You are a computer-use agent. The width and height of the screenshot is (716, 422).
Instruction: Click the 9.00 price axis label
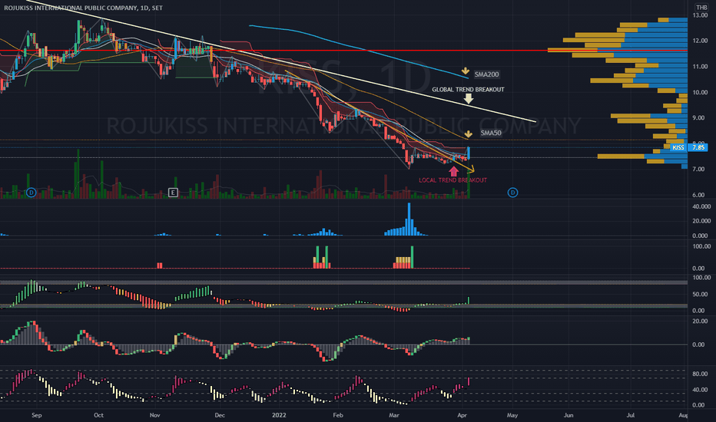[x=700, y=117]
